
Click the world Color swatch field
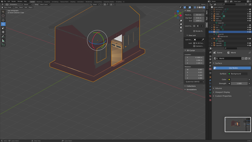pyautogui.click(x=239, y=80)
